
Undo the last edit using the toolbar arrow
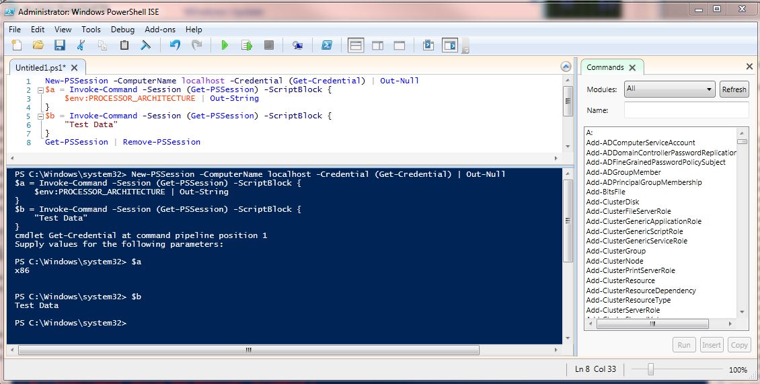tap(175, 45)
